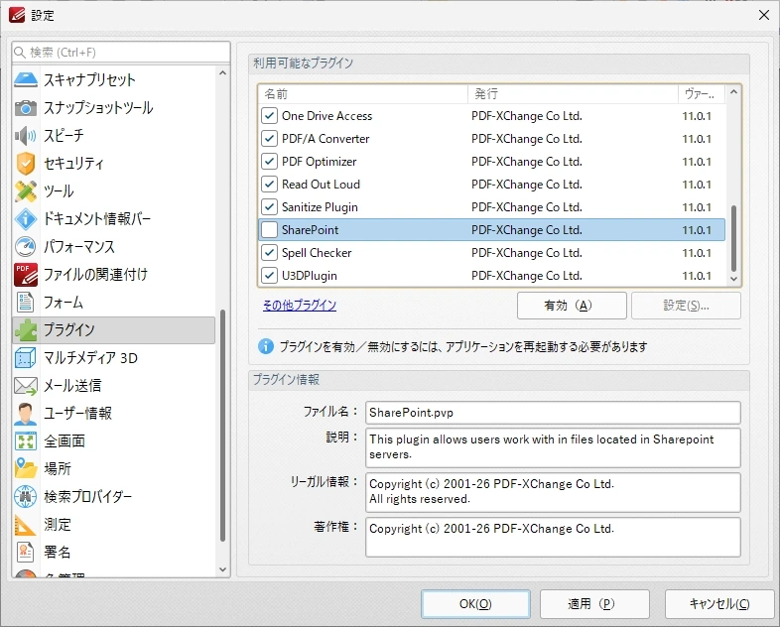Open ファイルの関連付け settings category
The height and width of the screenshot is (627, 780).
coord(114,275)
